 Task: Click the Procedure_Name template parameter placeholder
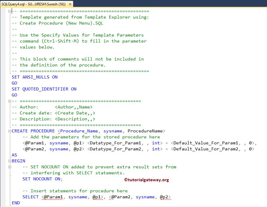[x=79, y=131]
